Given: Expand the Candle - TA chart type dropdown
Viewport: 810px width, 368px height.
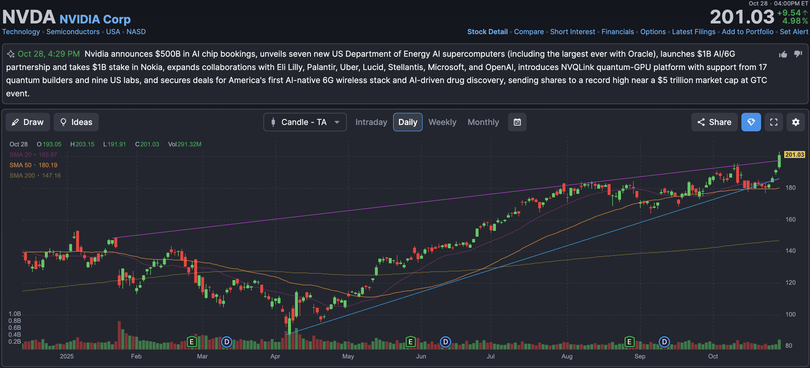Looking at the screenshot, I should point(305,122).
